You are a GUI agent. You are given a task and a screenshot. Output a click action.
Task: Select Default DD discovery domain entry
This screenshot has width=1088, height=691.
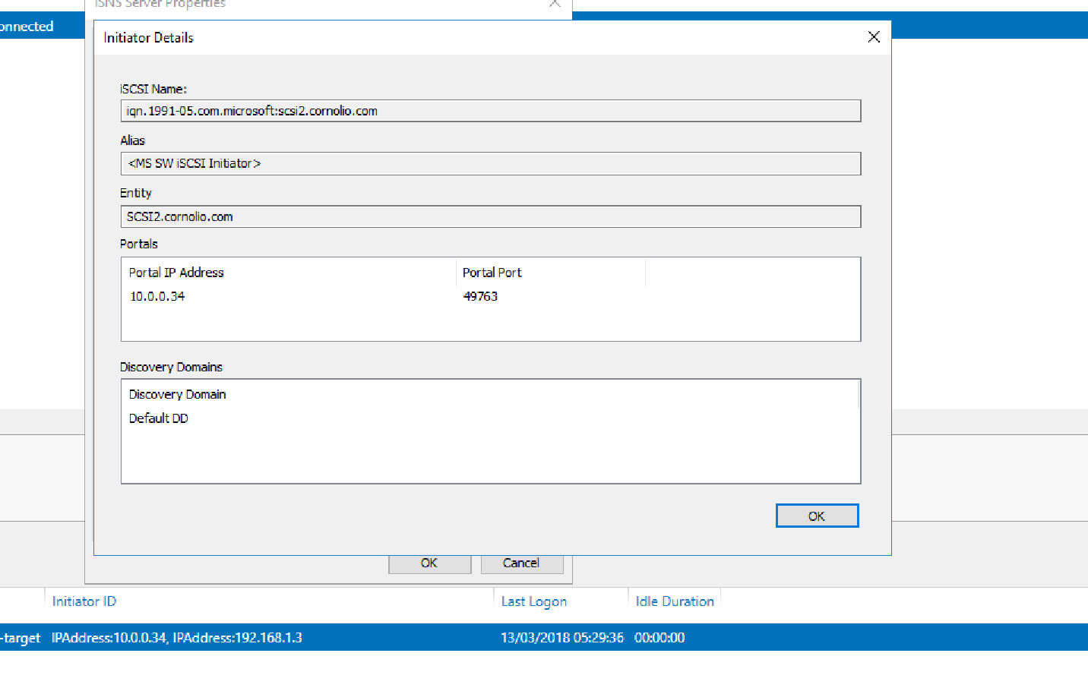tap(158, 418)
